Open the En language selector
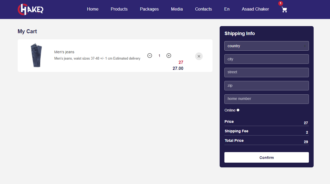The height and width of the screenshot is (184, 330). coord(227,9)
